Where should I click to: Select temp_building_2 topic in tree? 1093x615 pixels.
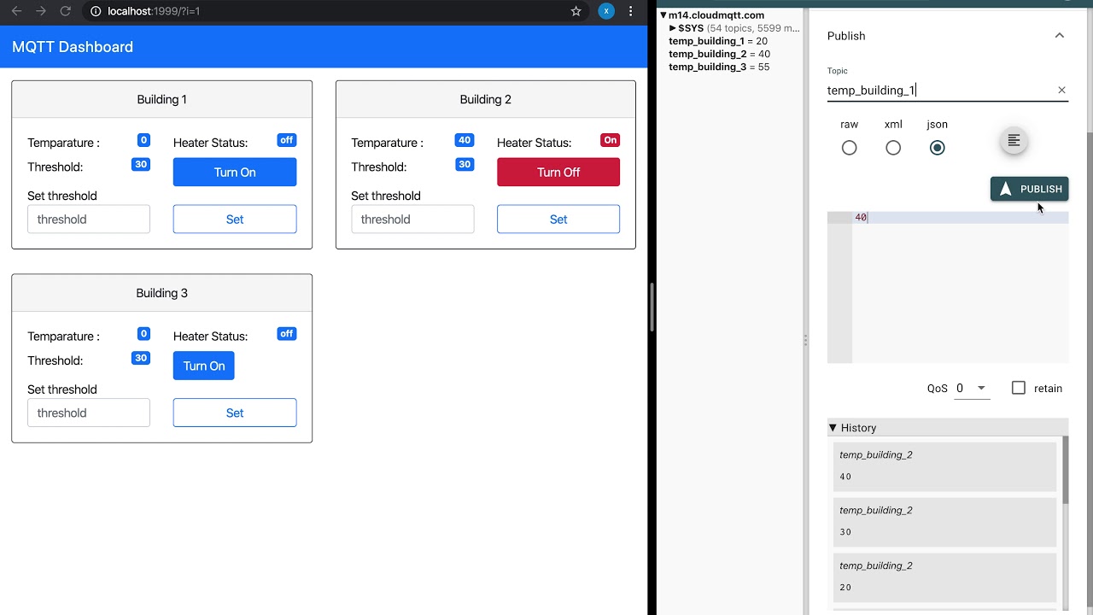click(719, 54)
